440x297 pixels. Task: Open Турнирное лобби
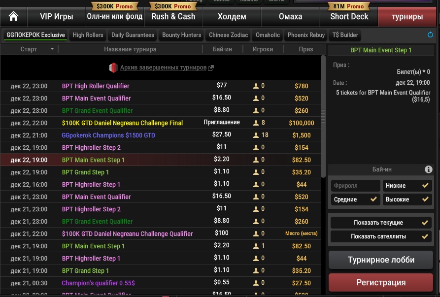pos(381,260)
